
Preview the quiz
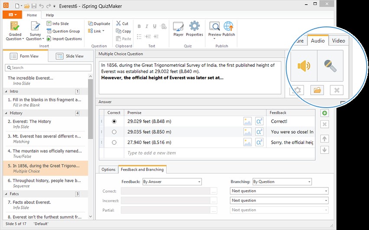click(214, 30)
